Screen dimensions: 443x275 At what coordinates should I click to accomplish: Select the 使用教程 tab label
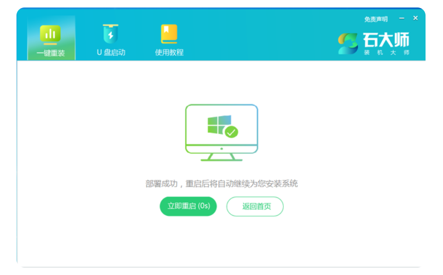coord(169,52)
